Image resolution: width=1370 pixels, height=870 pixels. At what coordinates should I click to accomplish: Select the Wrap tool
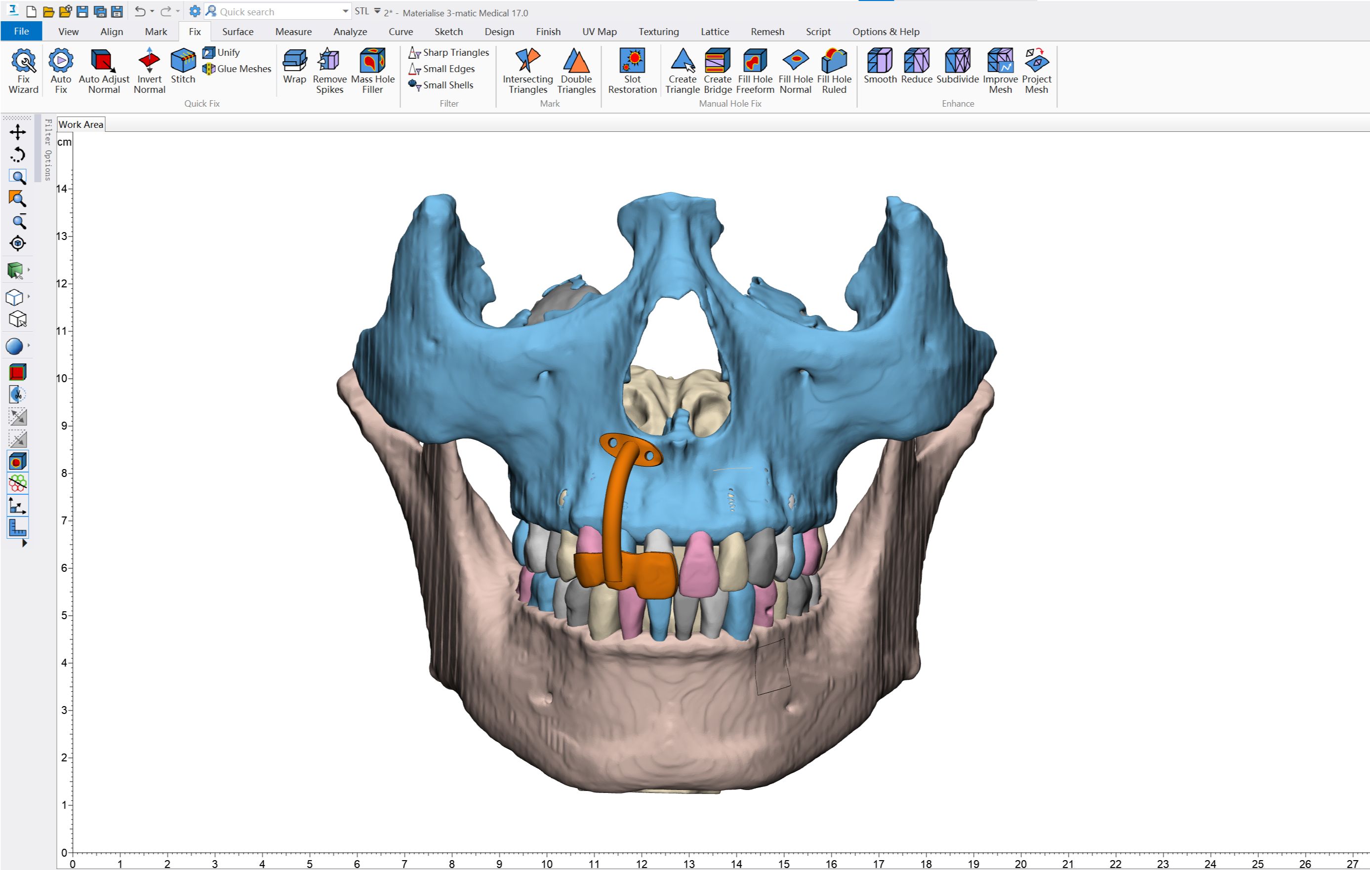pyautogui.click(x=294, y=67)
